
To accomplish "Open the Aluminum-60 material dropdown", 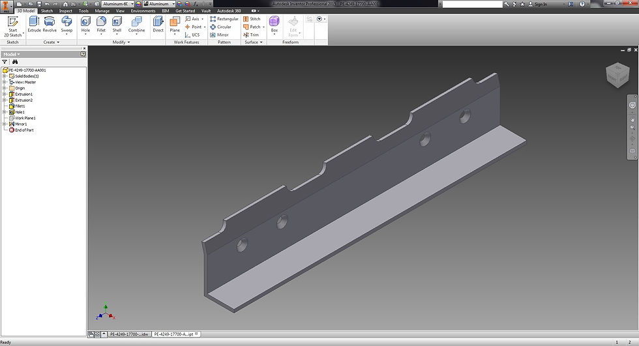I will [x=132, y=4].
